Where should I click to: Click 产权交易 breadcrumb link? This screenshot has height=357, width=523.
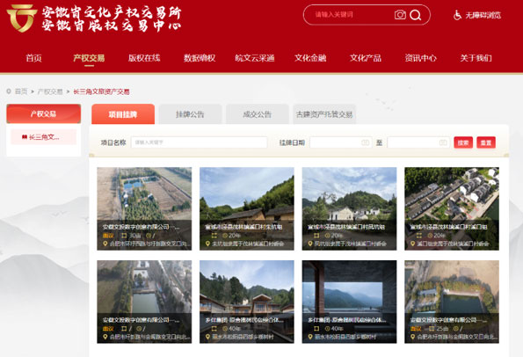(x=50, y=91)
